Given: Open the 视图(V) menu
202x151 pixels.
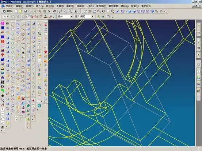Looking at the screenshot, I should pyautogui.click(x=30, y=6).
